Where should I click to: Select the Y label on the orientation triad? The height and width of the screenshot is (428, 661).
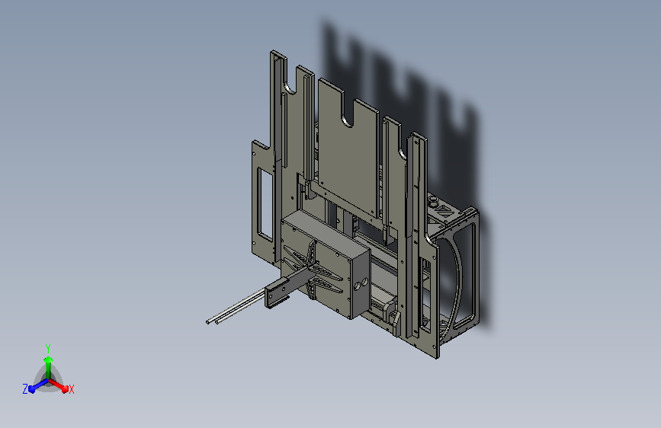48,349
